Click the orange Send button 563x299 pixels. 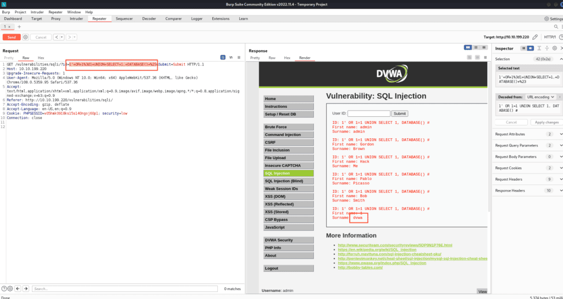pos(12,37)
